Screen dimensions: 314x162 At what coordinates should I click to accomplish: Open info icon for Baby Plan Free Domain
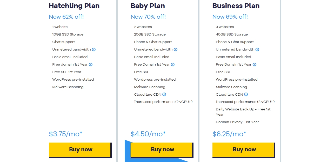tap(173, 65)
